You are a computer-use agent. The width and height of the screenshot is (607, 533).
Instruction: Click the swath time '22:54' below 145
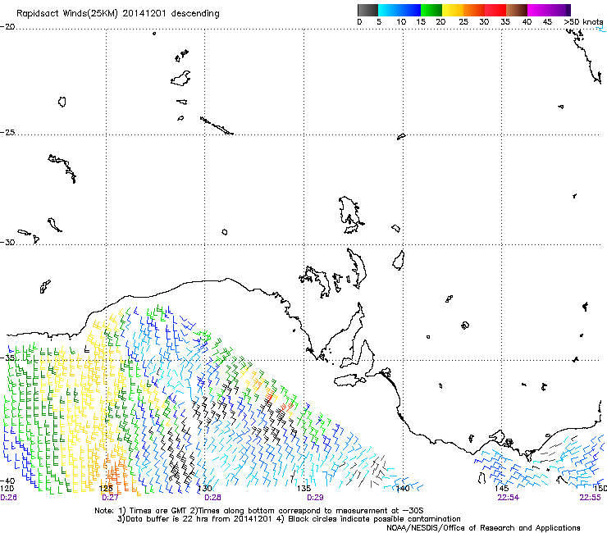pyautogui.click(x=509, y=498)
